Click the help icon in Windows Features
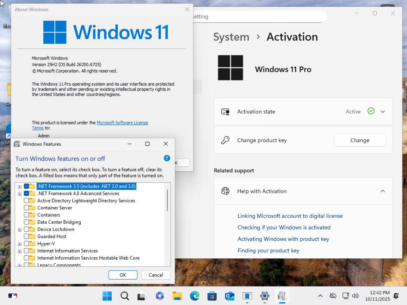Viewport: 407px width, 305px height. 167,158
